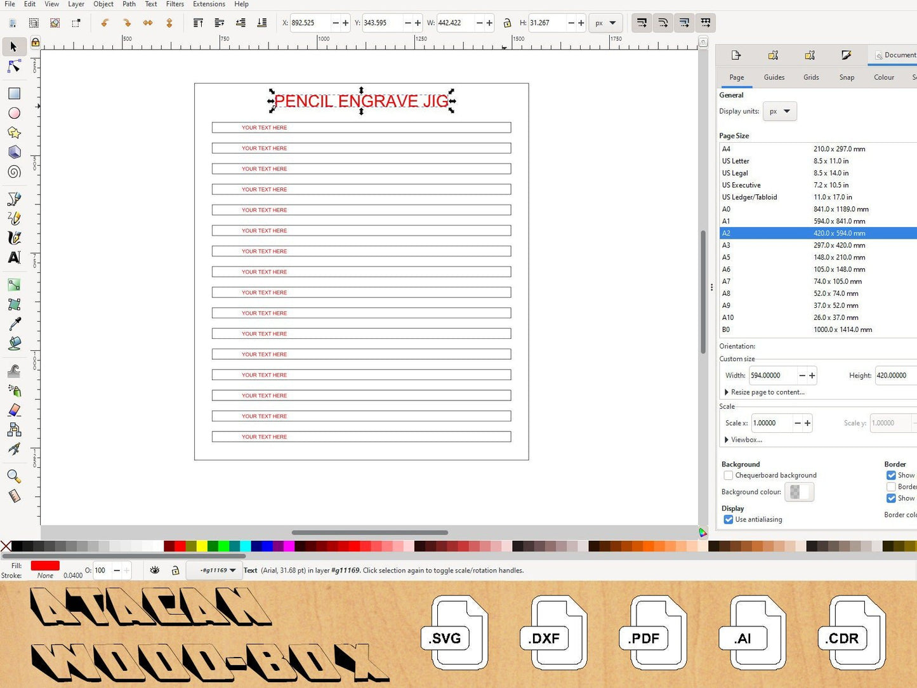This screenshot has width=917, height=688.
Task: Select the Dropper color picker tool
Action: pyautogui.click(x=14, y=324)
